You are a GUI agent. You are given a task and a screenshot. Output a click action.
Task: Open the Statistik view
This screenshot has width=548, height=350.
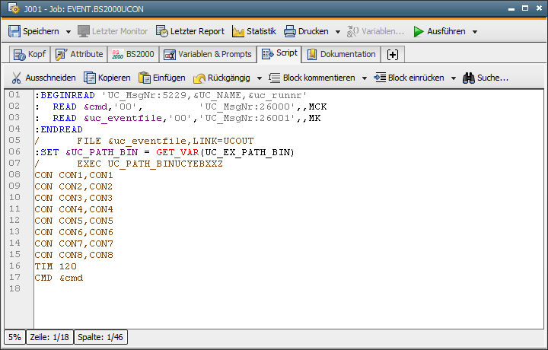point(254,31)
